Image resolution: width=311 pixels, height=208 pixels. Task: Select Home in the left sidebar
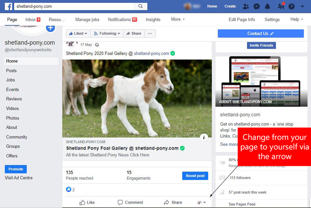31,61
